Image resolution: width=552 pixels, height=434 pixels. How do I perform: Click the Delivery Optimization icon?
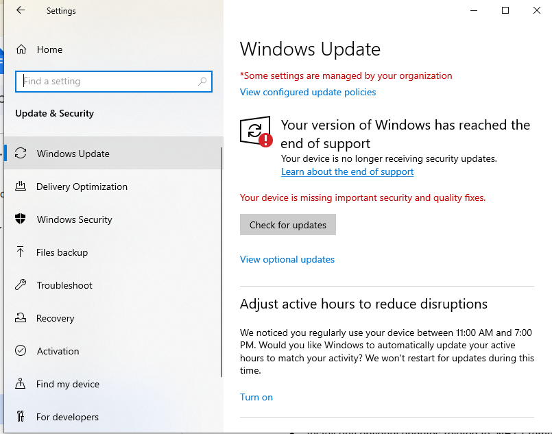tap(21, 186)
